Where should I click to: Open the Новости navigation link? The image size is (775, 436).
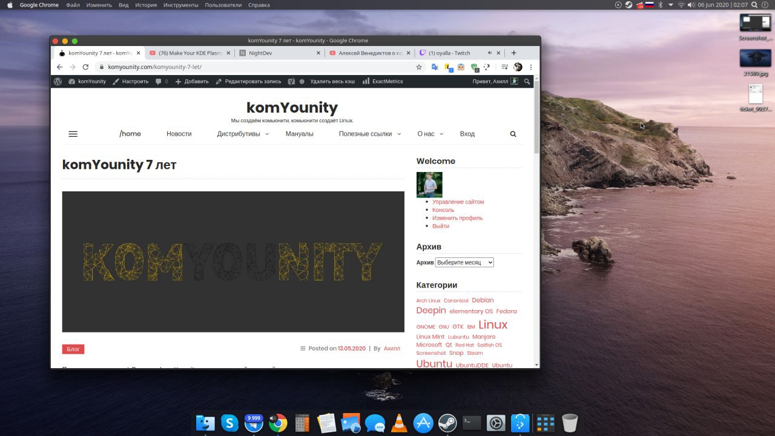click(179, 134)
